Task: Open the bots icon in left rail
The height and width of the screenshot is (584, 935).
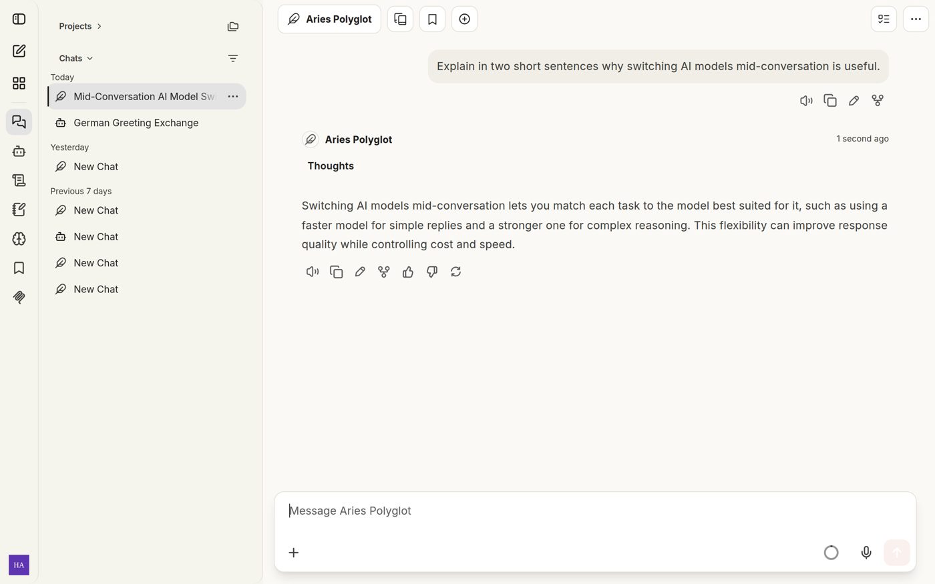Action: (19, 152)
